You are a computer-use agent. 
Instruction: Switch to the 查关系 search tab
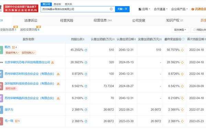(x=68, y=4)
